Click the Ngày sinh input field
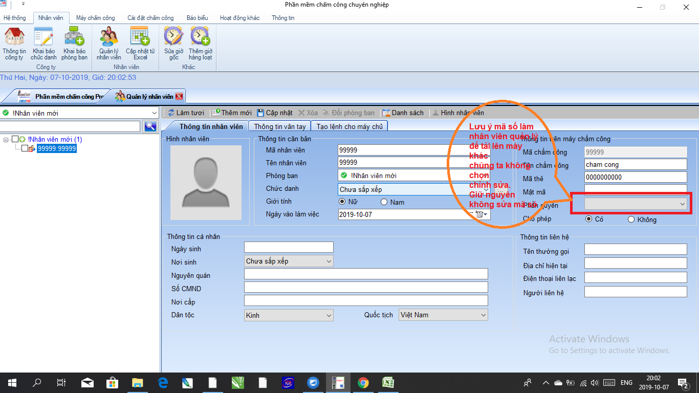 pos(289,248)
